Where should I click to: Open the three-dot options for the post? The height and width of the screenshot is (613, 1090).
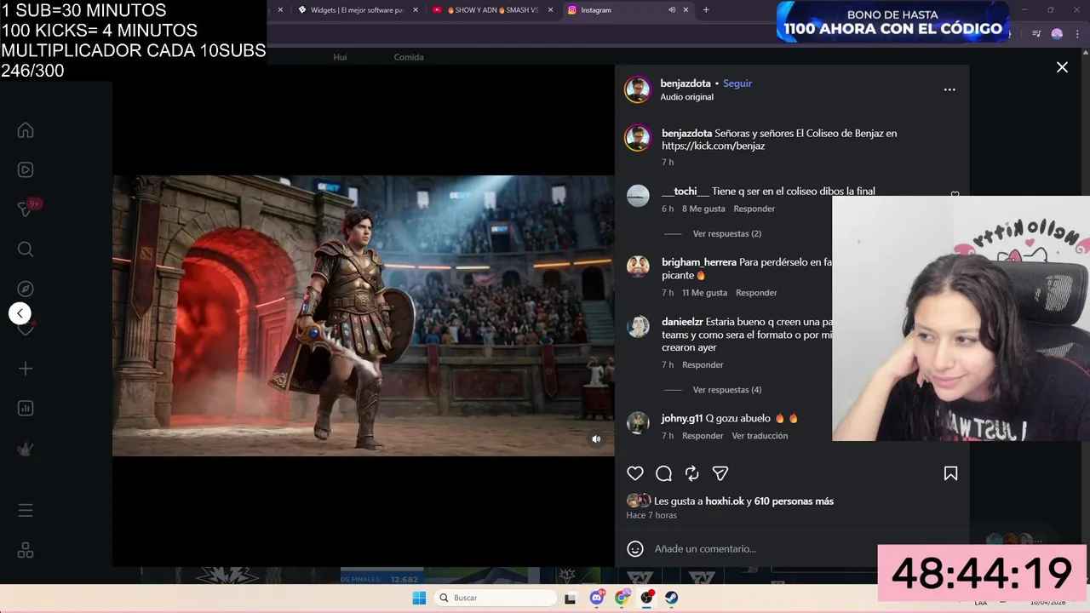pyautogui.click(x=949, y=89)
